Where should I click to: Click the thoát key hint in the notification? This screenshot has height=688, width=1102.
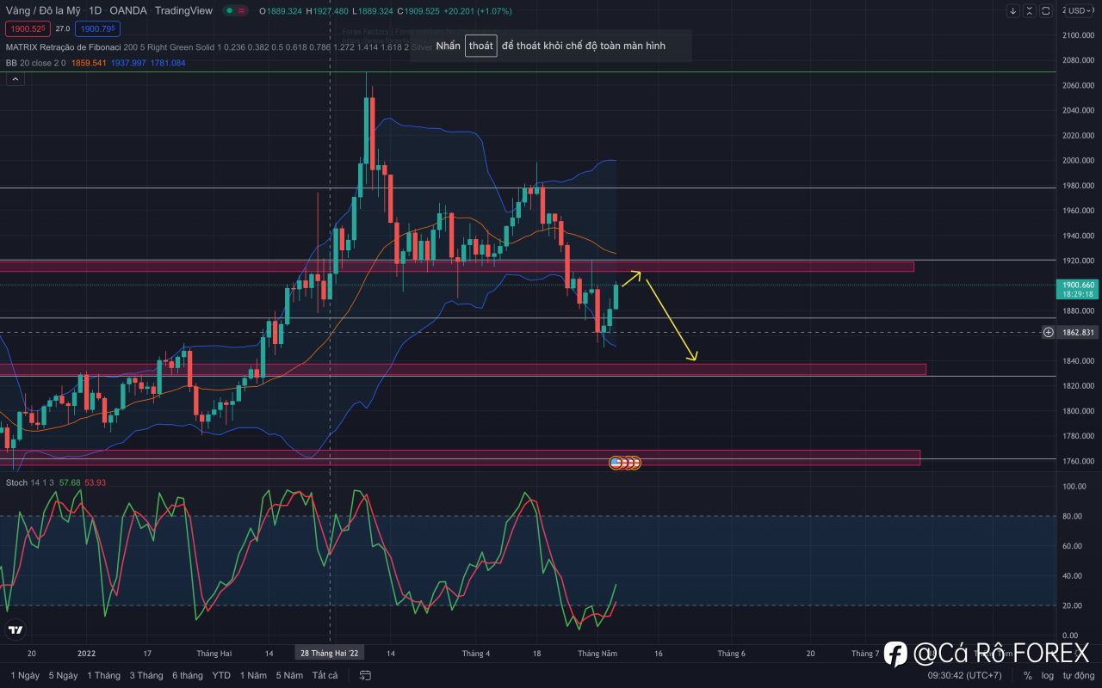tap(481, 46)
